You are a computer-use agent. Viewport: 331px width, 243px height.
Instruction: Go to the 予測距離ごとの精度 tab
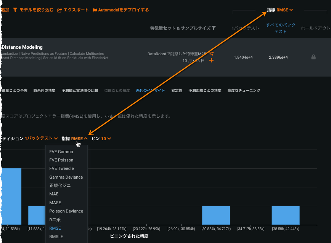click(205, 91)
